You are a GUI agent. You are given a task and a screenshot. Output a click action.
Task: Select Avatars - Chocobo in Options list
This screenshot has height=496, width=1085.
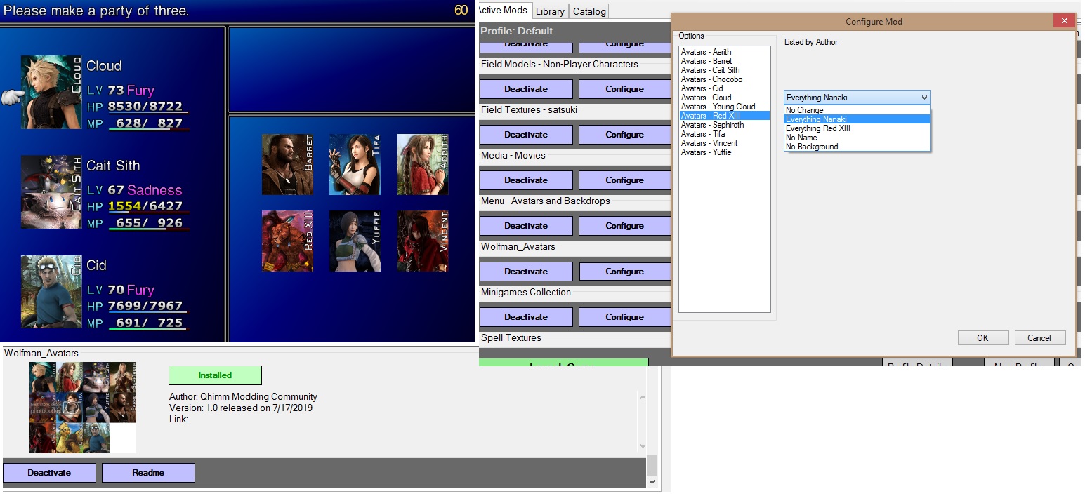tap(724, 79)
